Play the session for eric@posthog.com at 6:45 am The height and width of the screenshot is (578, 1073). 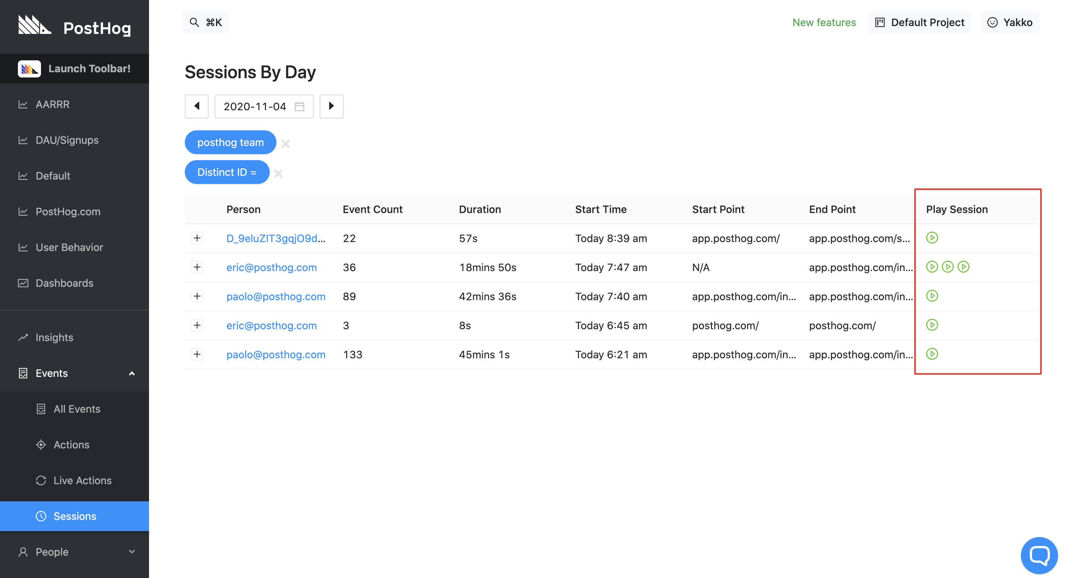point(932,325)
